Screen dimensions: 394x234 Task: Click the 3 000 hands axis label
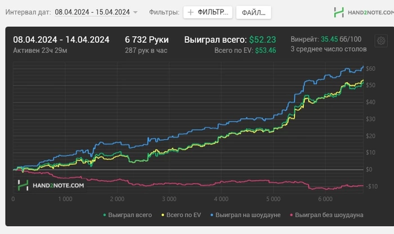coord(169,199)
